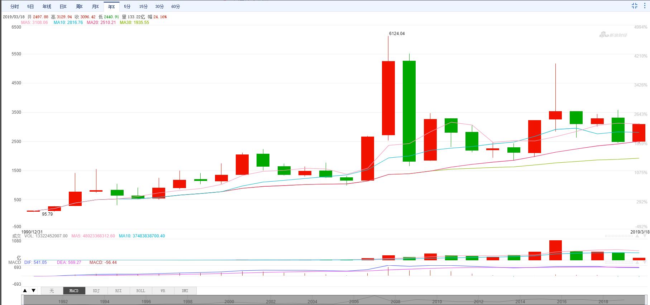Click the black down triangle beside indicator tabs
Image resolution: width=650 pixels, height=305 pixels.
(33, 291)
